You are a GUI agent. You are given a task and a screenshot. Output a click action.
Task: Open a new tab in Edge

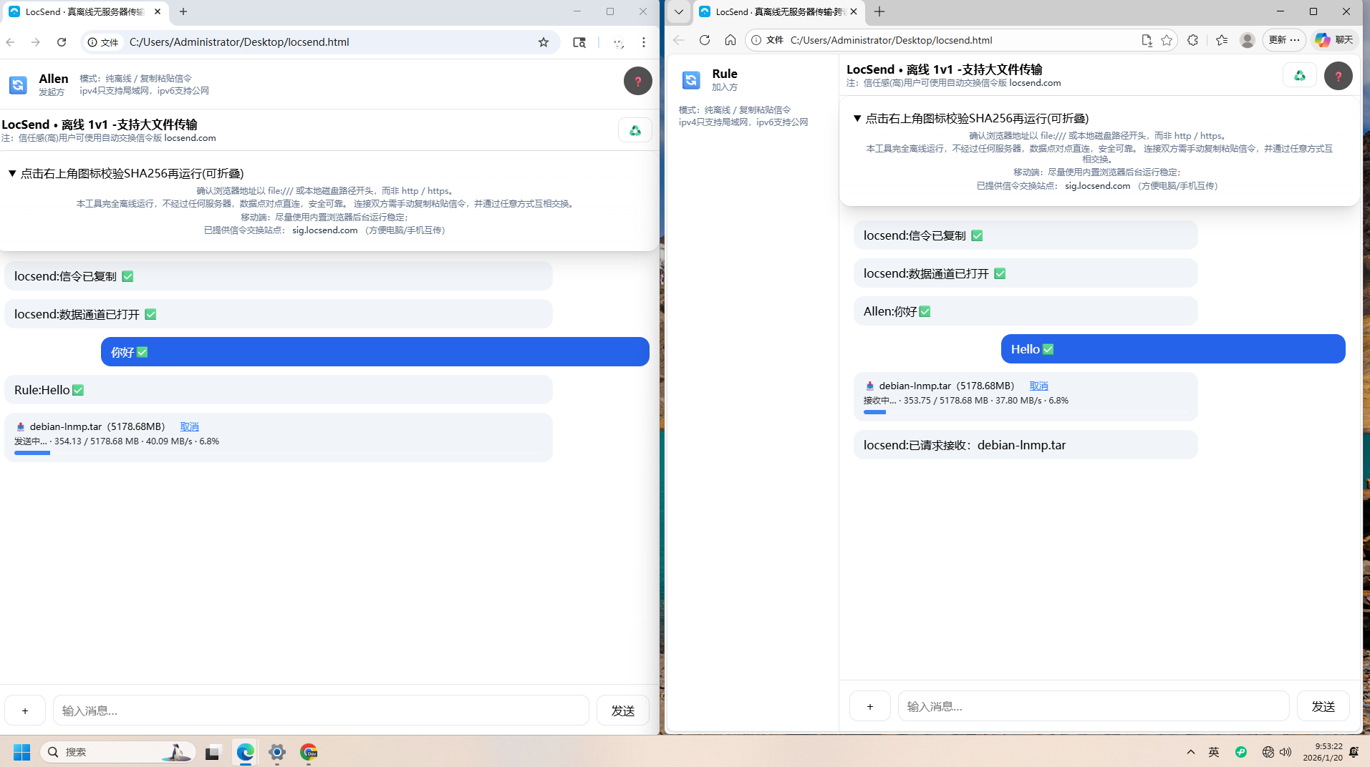click(879, 11)
